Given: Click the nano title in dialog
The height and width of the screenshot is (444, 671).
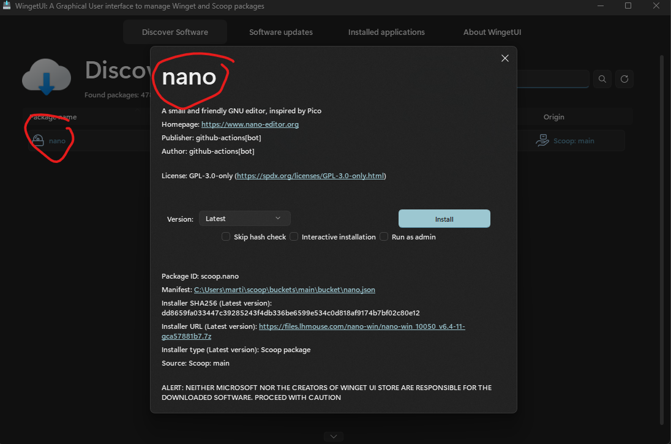Looking at the screenshot, I should (x=189, y=77).
